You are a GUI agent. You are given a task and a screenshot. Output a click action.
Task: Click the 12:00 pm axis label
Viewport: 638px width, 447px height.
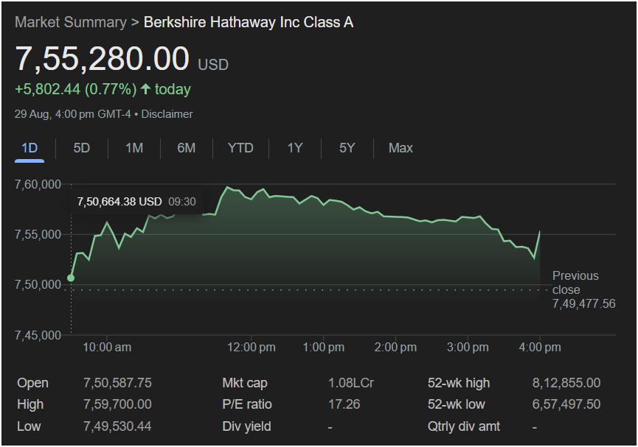[250, 347]
